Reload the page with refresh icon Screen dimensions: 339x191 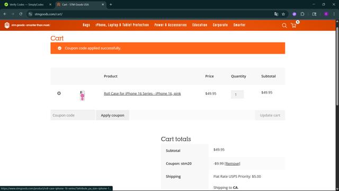coord(21,14)
